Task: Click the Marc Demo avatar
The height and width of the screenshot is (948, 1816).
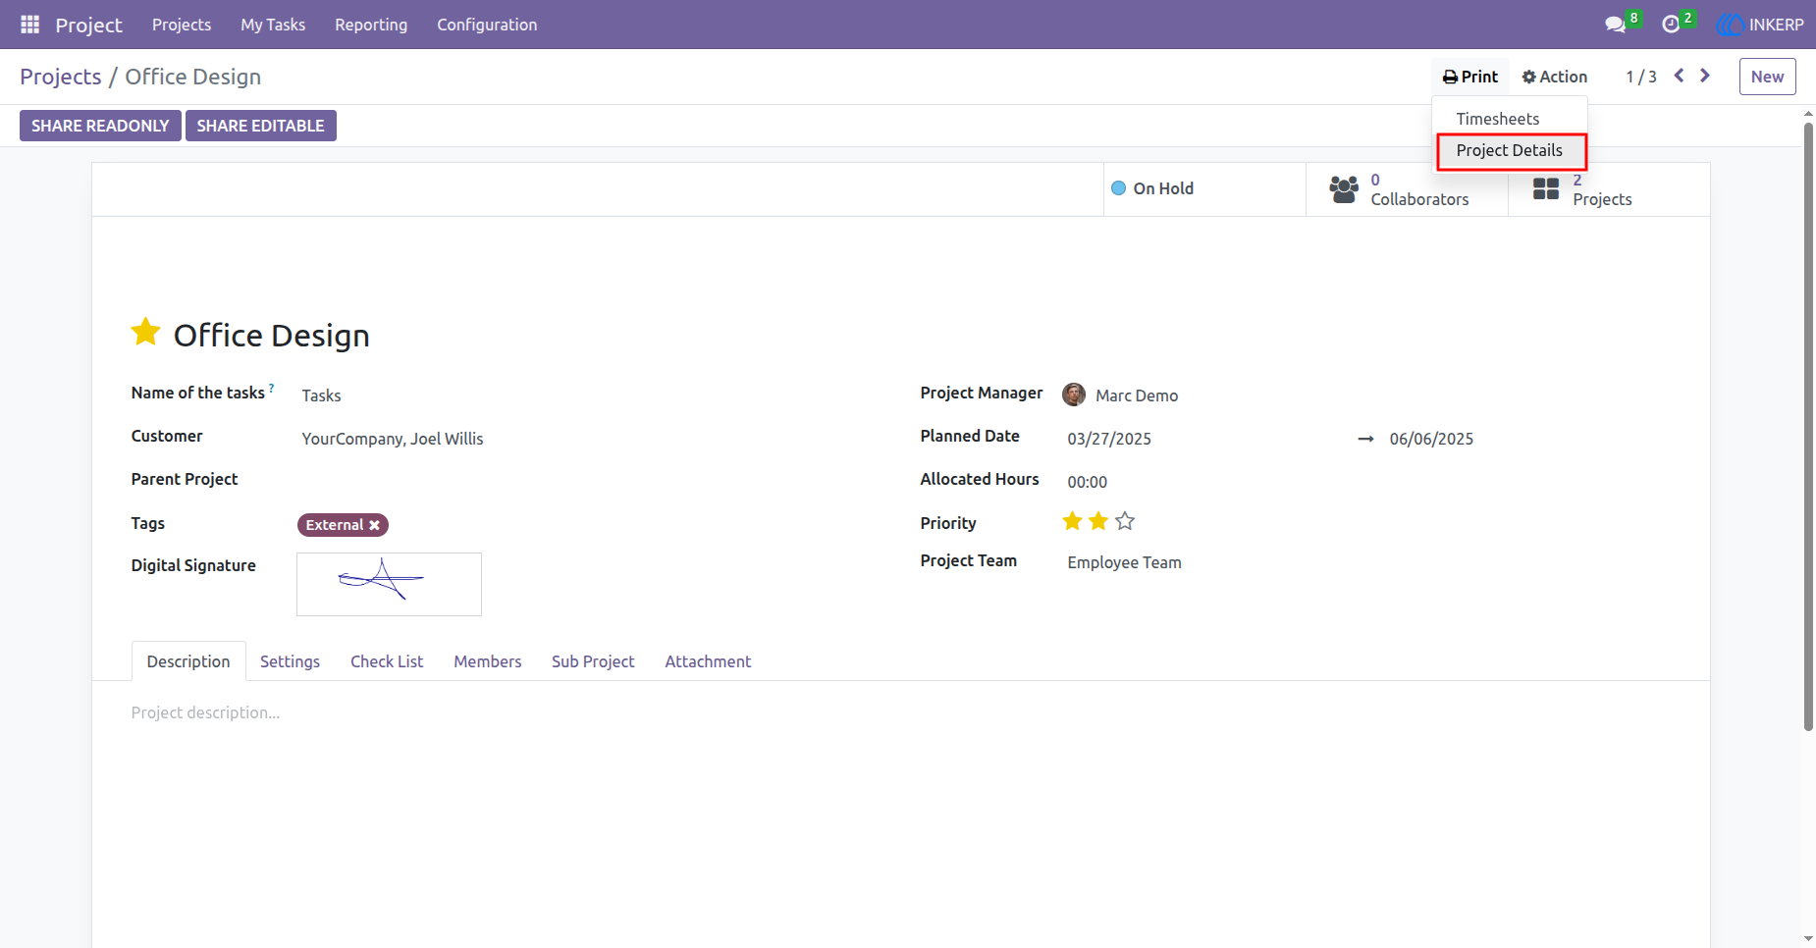Action: (x=1074, y=395)
